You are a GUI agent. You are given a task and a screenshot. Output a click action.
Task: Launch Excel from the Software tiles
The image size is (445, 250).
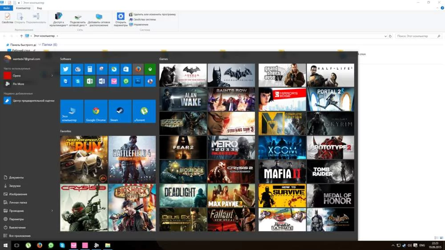point(90,81)
